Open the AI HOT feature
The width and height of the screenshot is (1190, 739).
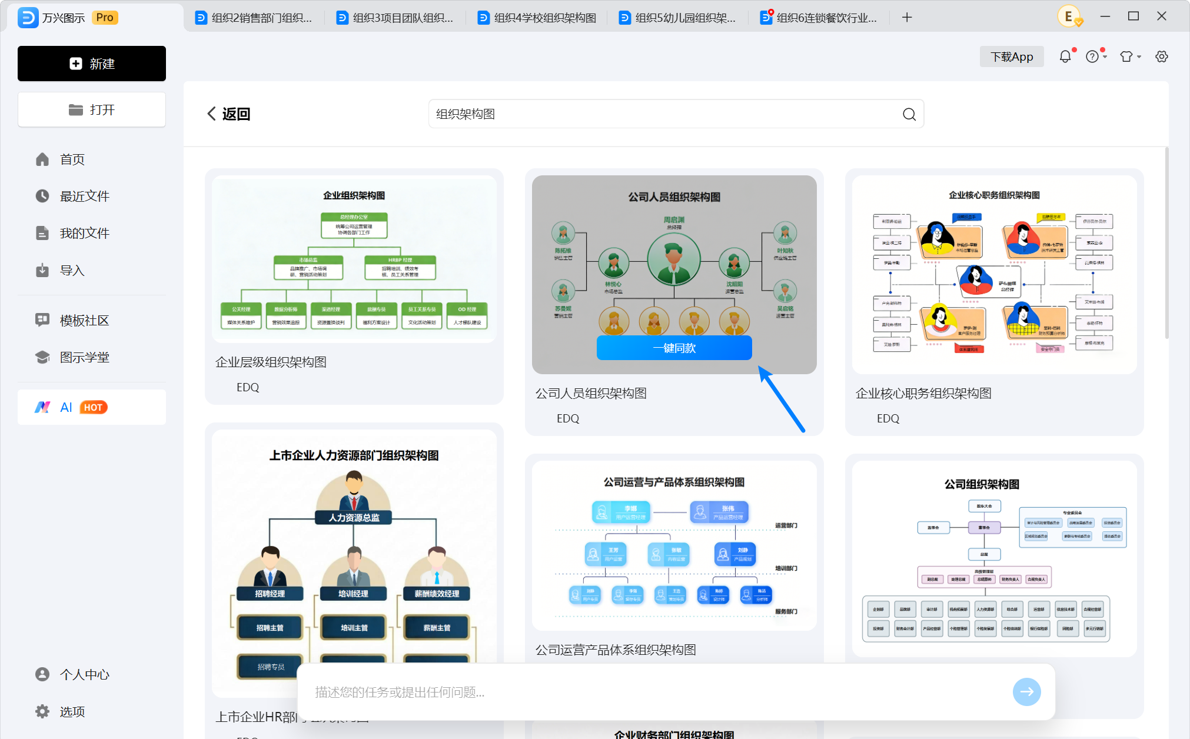[x=92, y=407]
